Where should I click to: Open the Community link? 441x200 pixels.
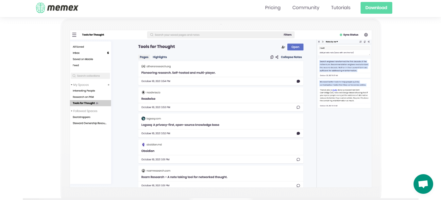tap(306, 8)
